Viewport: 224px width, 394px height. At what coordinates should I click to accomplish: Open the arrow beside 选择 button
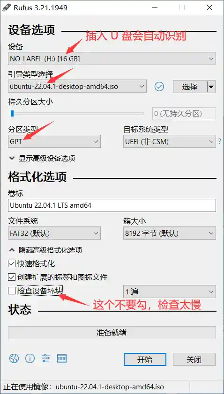tap(211, 87)
